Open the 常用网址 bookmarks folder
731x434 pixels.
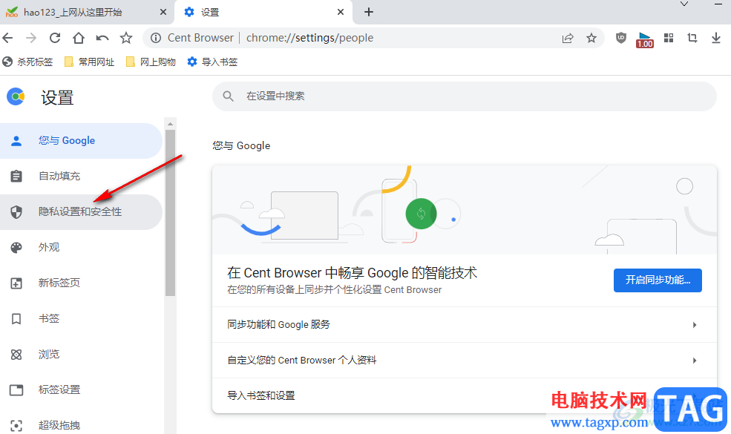[90, 62]
